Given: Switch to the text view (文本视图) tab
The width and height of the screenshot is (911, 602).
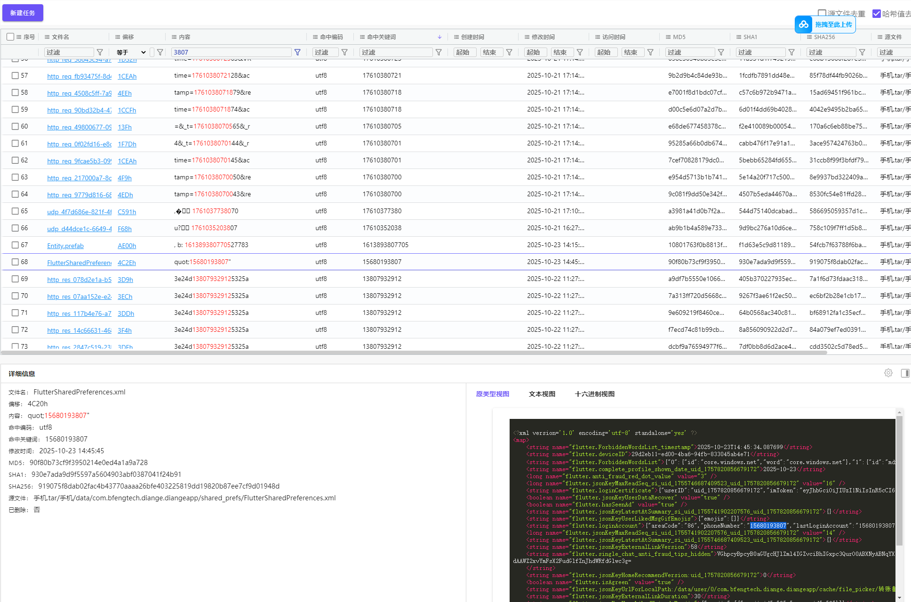Looking at the screenshot, I should tap(542, 394).
